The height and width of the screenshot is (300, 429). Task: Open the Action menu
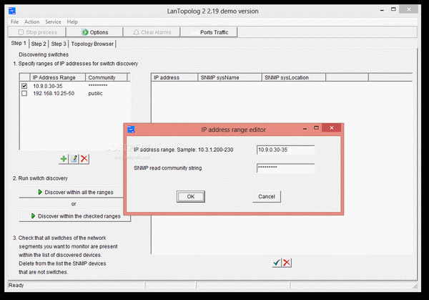[31, 21]
